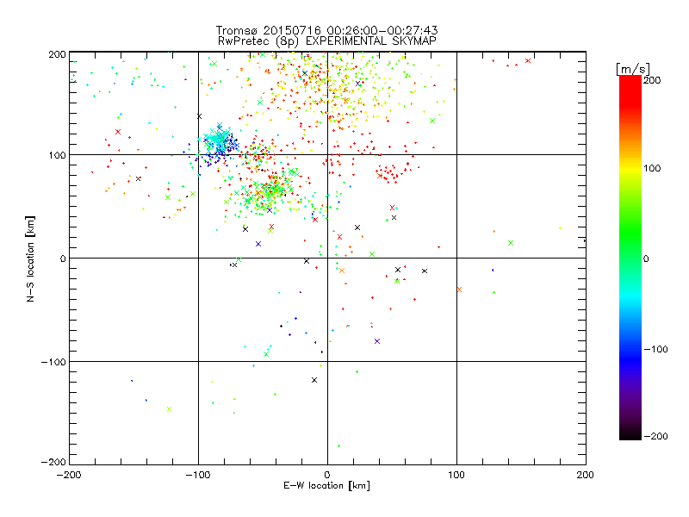Click the subtitle 'RwPretec (8p) EXPERIMENTAL SKYMAP'

(327, 40)
